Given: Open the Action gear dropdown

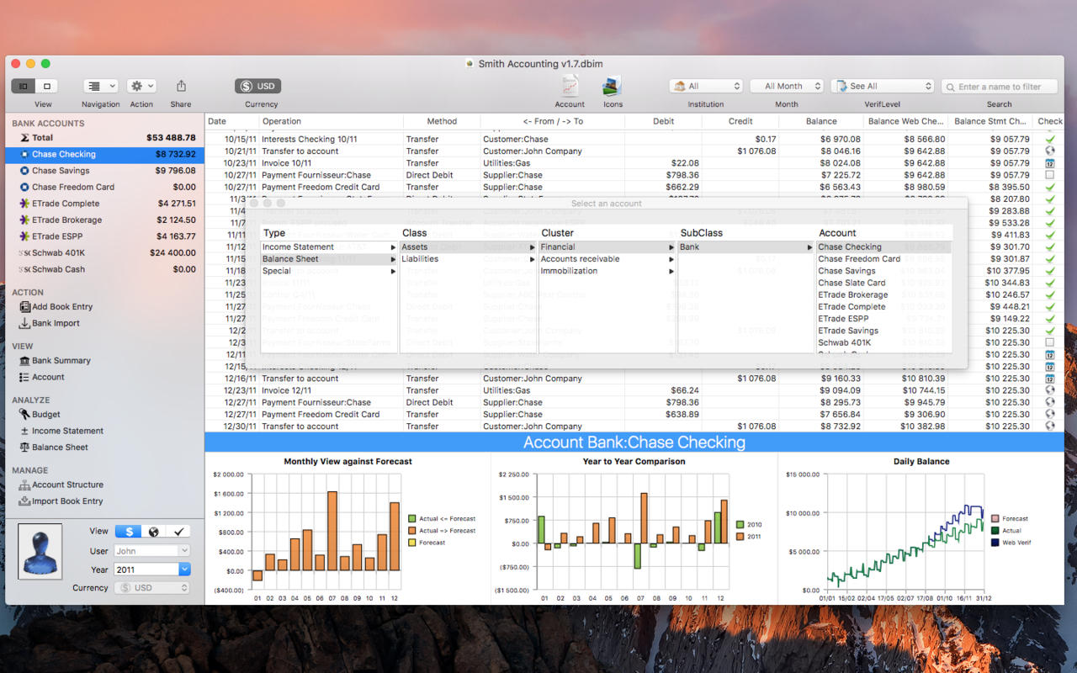Looking at the screenshot, I should tap(141, 86).
